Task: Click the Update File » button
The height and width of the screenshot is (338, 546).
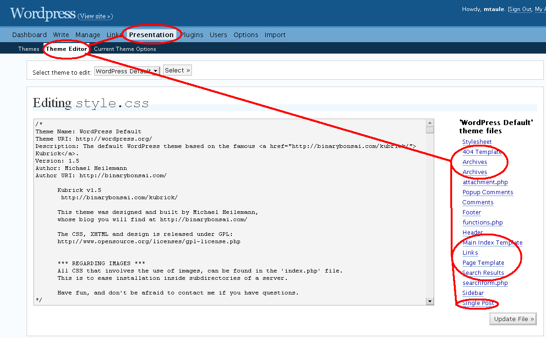Action: pos(513,319)
